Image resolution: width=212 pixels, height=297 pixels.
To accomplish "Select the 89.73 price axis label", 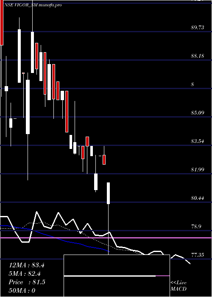I will coord(198,28).
